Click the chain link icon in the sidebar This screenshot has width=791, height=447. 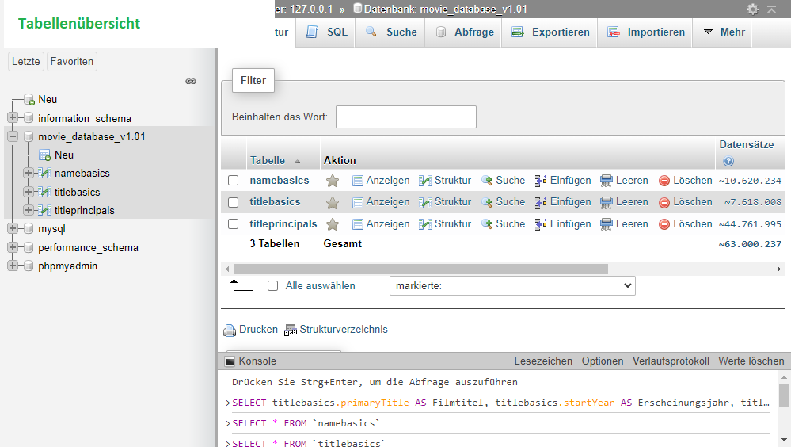(191, 81)
